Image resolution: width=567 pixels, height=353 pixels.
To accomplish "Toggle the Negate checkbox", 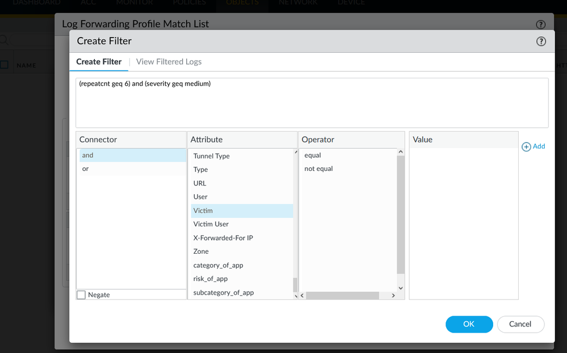I will 81,295.
